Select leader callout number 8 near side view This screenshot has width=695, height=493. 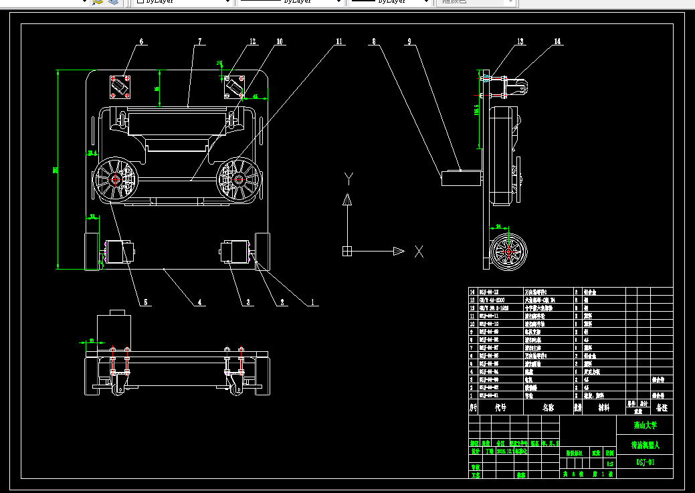[374, 41]
